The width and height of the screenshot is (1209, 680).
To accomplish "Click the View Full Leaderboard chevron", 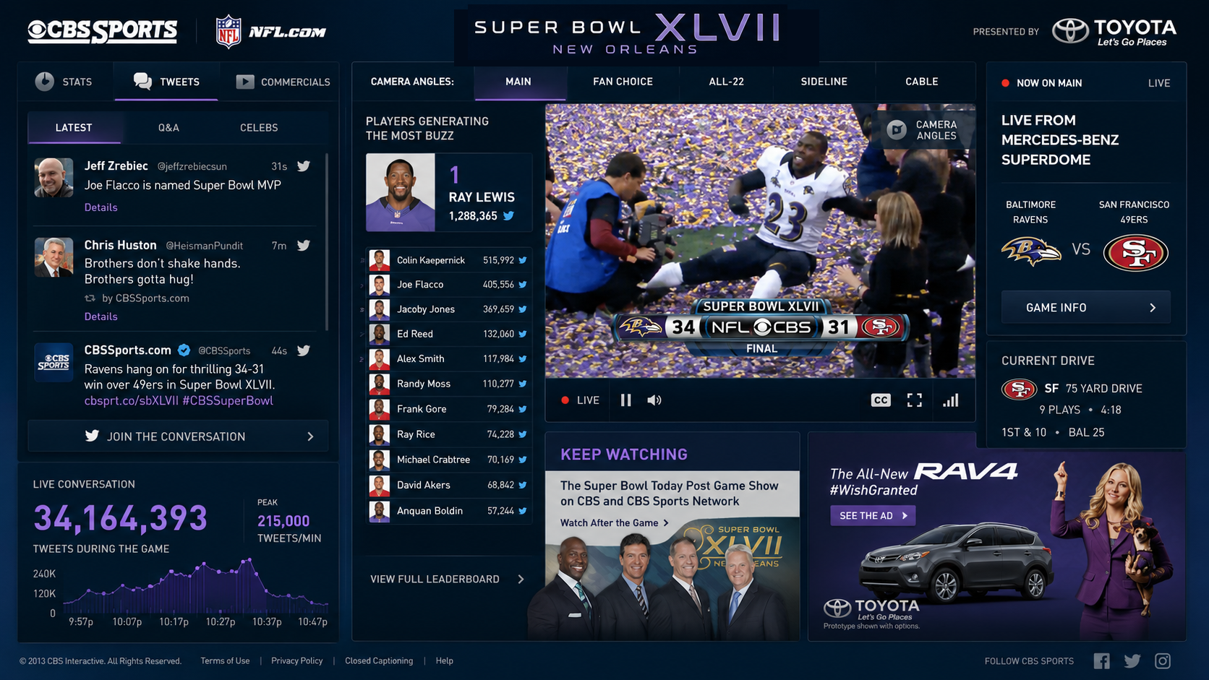I will point(521,579).
